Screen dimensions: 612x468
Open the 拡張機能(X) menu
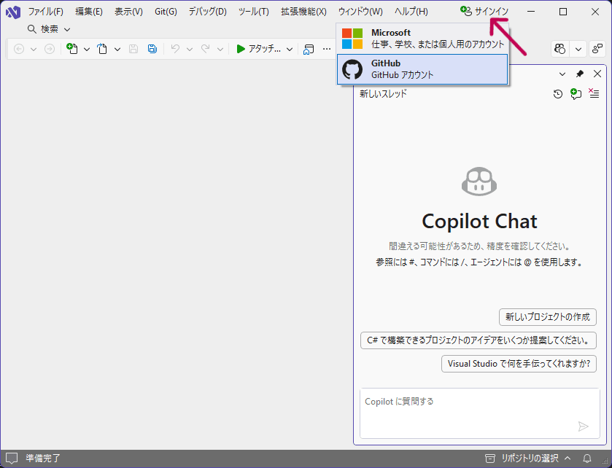coord(303,12)
